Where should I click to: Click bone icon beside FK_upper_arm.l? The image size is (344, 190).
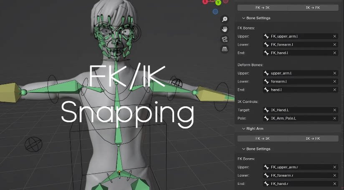click(266, 36)
